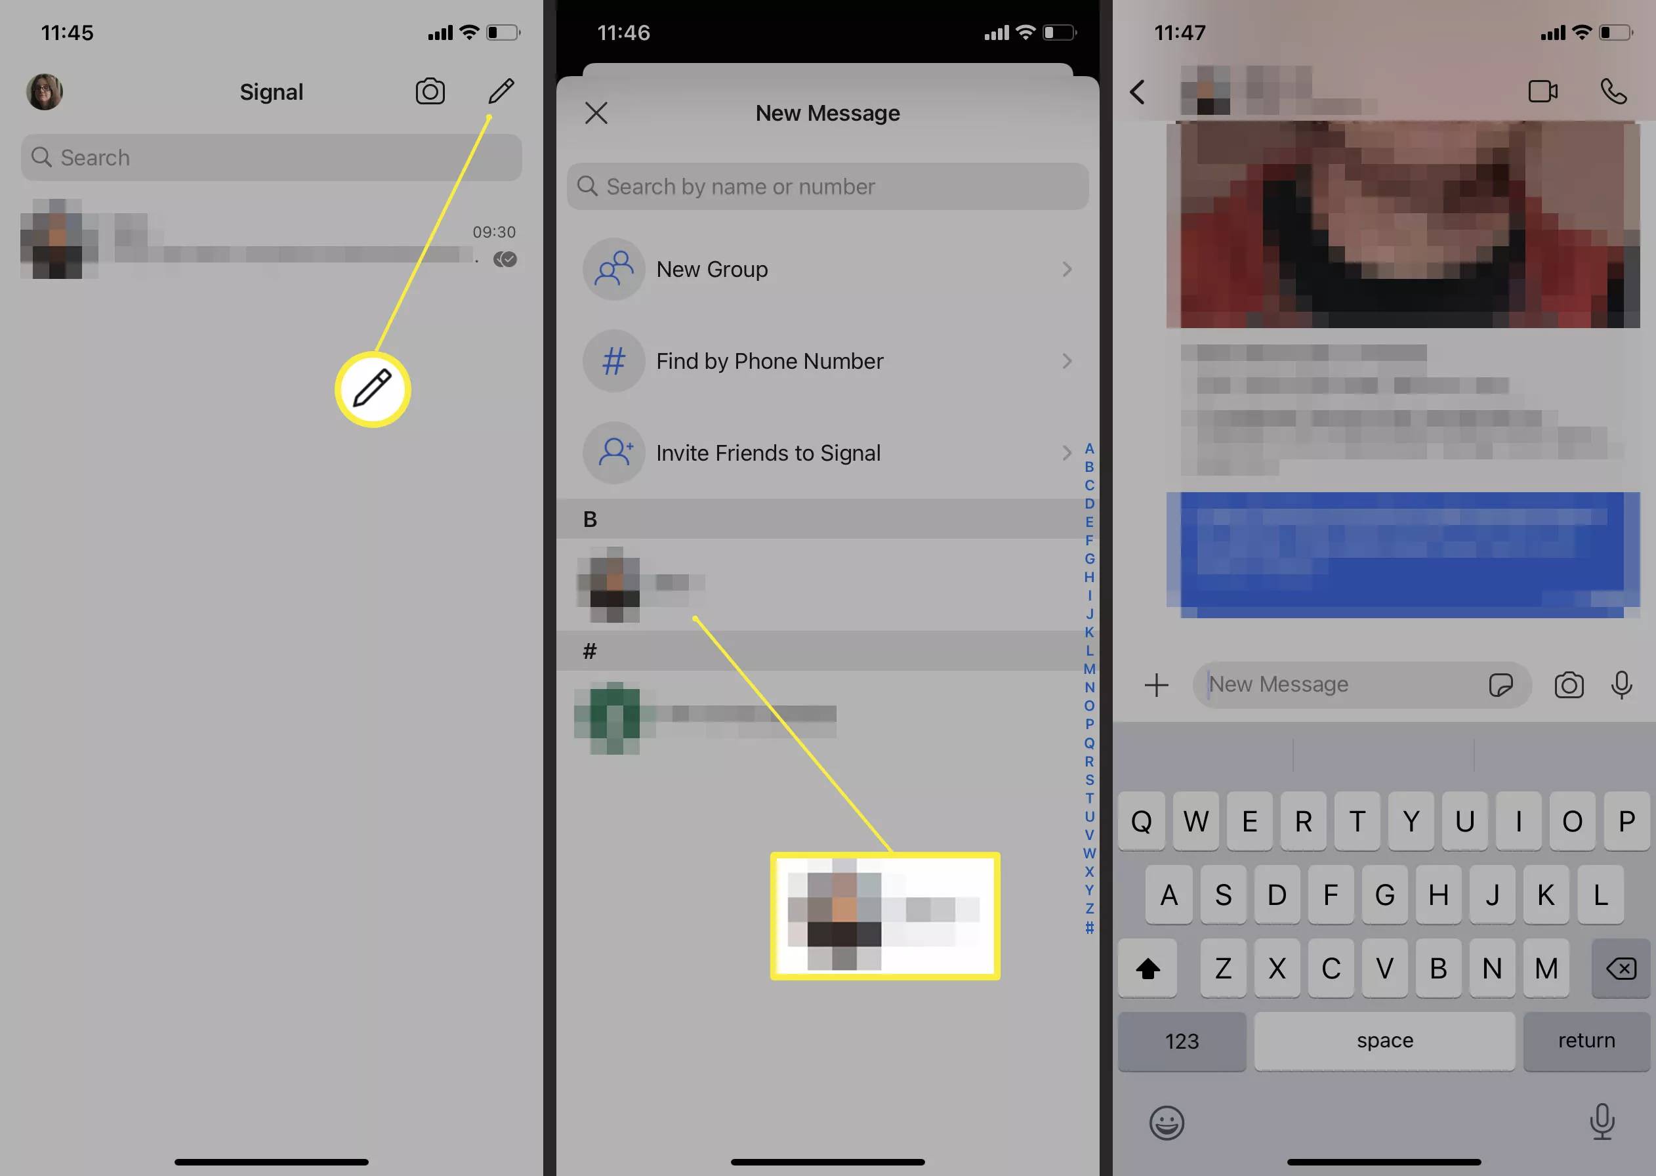Tap the sticker icon in message bar
The image size is (1656, 1176).
click(1502, 684)
